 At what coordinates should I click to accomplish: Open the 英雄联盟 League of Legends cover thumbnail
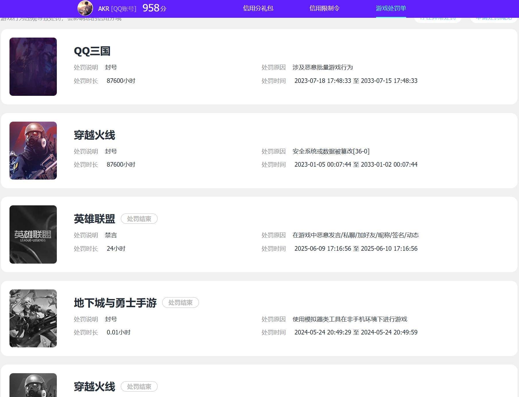point(33,234)
